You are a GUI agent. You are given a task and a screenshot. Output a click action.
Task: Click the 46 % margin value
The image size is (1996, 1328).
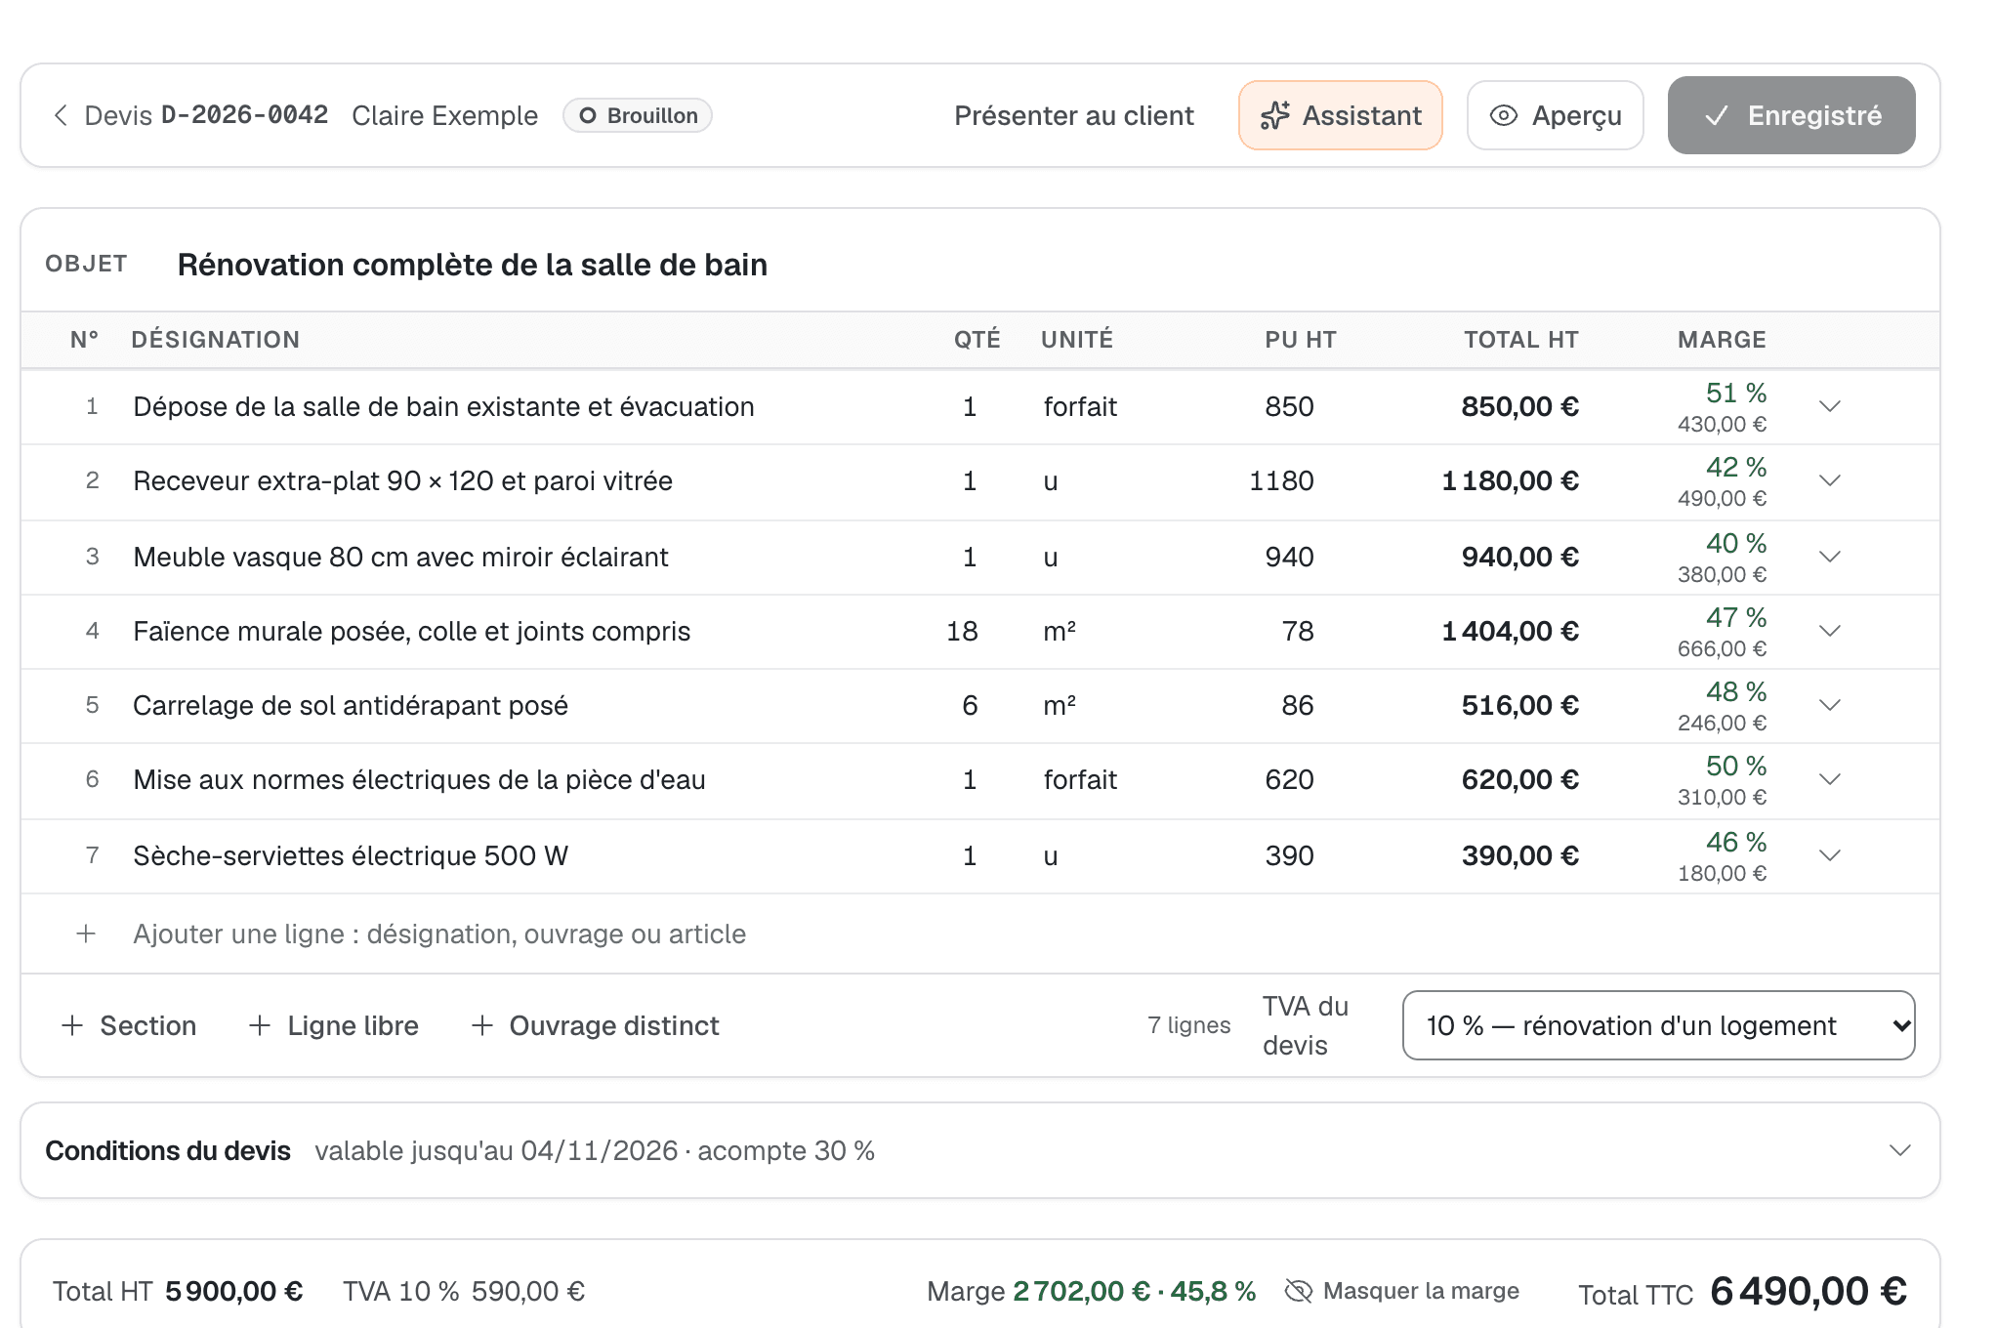tap(1735, 842)
